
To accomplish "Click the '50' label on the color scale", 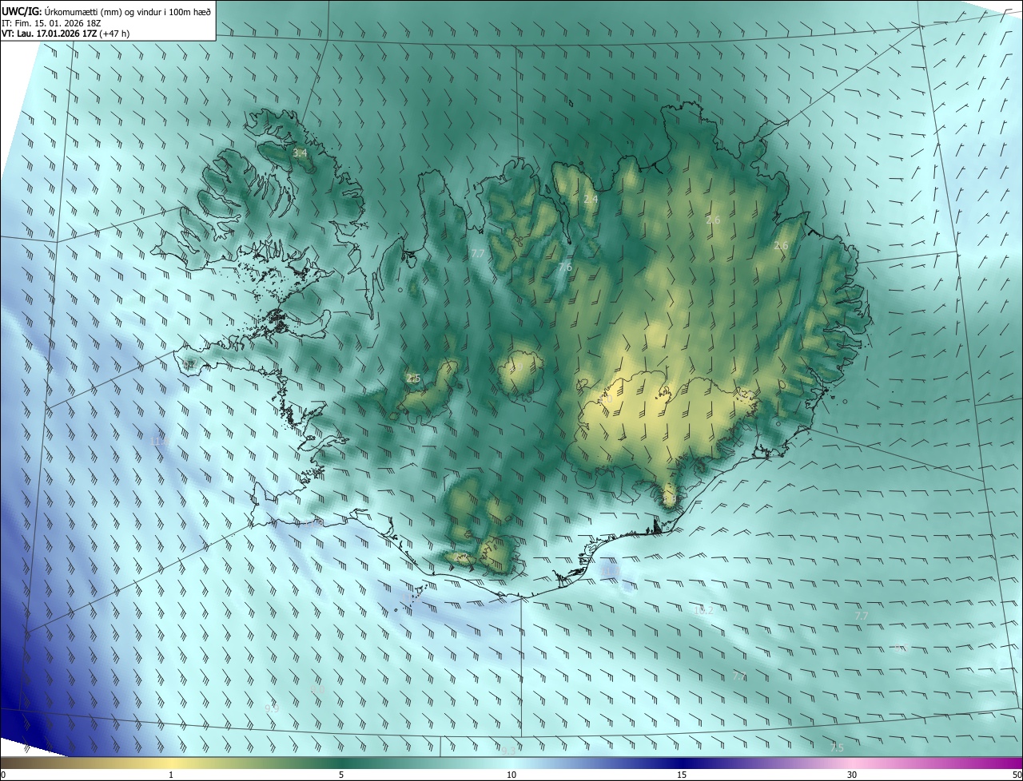I will click(1017, 775).
